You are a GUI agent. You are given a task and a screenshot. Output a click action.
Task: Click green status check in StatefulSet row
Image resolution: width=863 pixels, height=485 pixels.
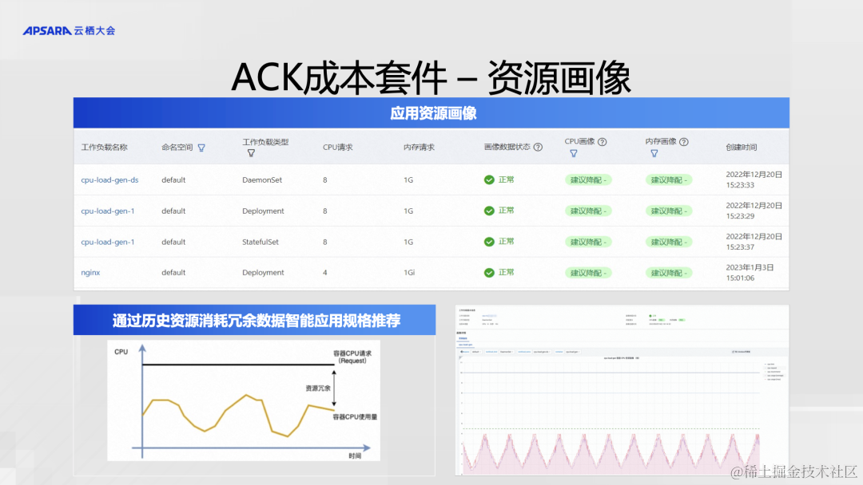pyautogui.click(x=489, y=242)
